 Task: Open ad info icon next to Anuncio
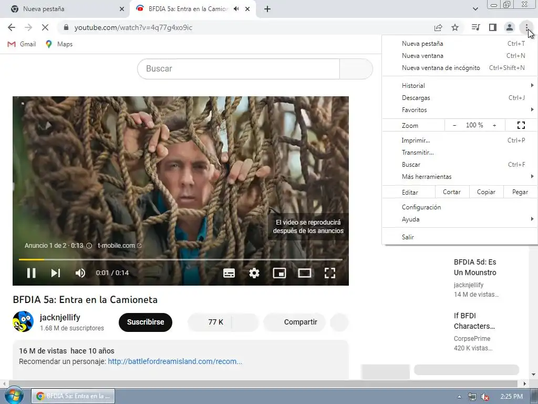pyautogui.click(x=89, y=246)
